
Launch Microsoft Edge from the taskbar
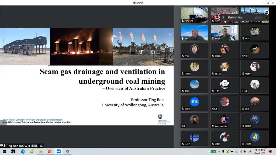click(23, 152)
